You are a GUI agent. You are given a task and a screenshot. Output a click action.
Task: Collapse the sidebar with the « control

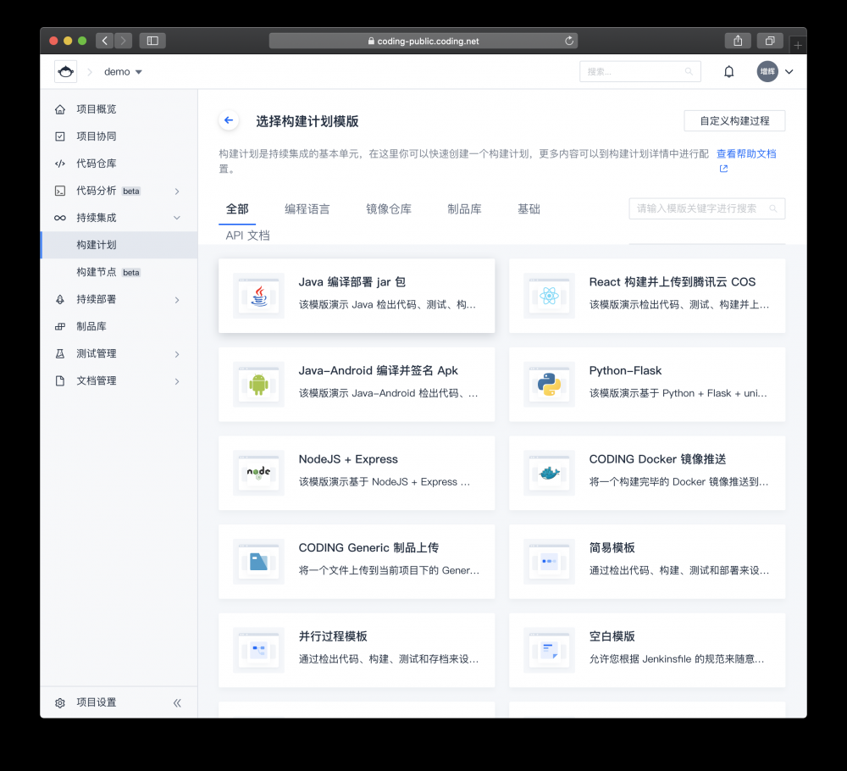click(177, 702)
